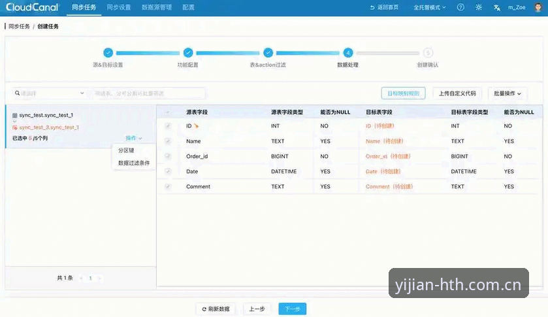The width and height of the screenshot is (548, 317).
Task: Open the 全托管模式 mode dropdown
Action: (430, 7)
